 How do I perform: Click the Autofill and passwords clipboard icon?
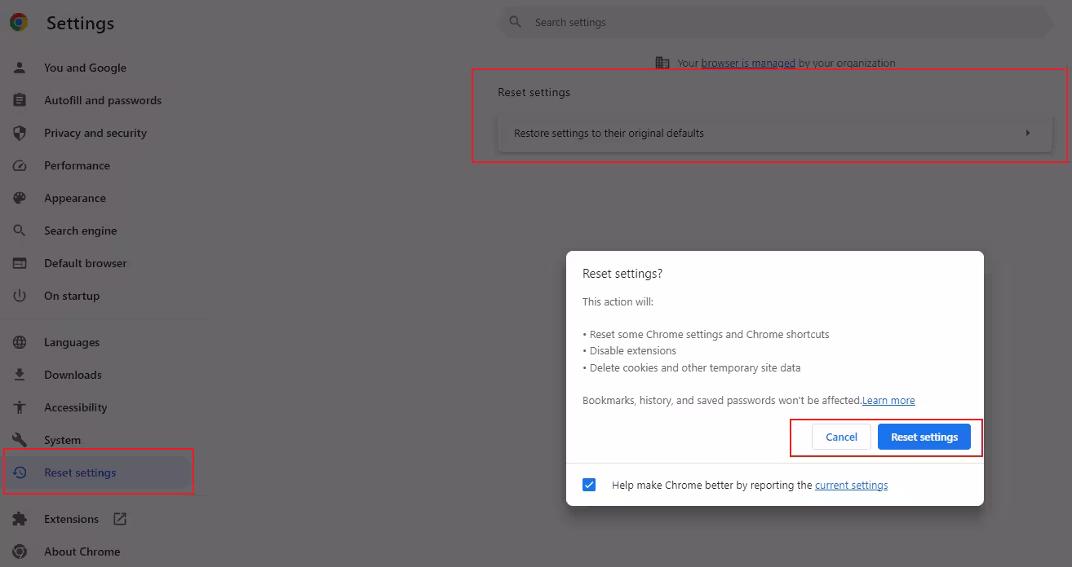pyautogui.click(x=20, y=100)
